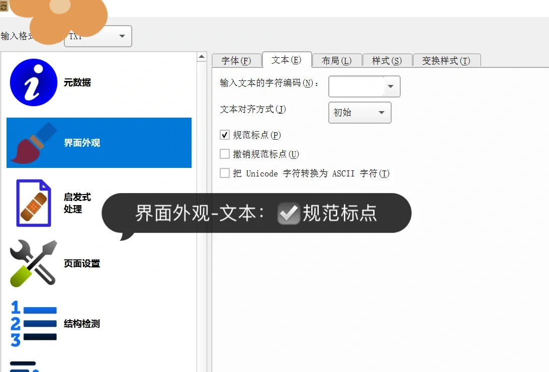Screen dimensions: 549x372
Task: Enable Unicode 字符转换为 ASCII checkbox
Action: (224, 173)
